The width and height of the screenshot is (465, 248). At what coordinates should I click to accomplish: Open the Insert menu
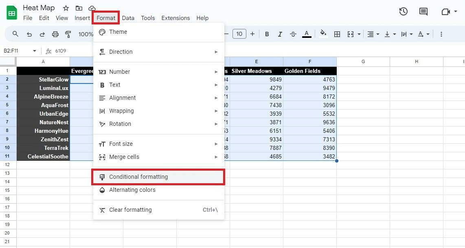coord(82,18)
